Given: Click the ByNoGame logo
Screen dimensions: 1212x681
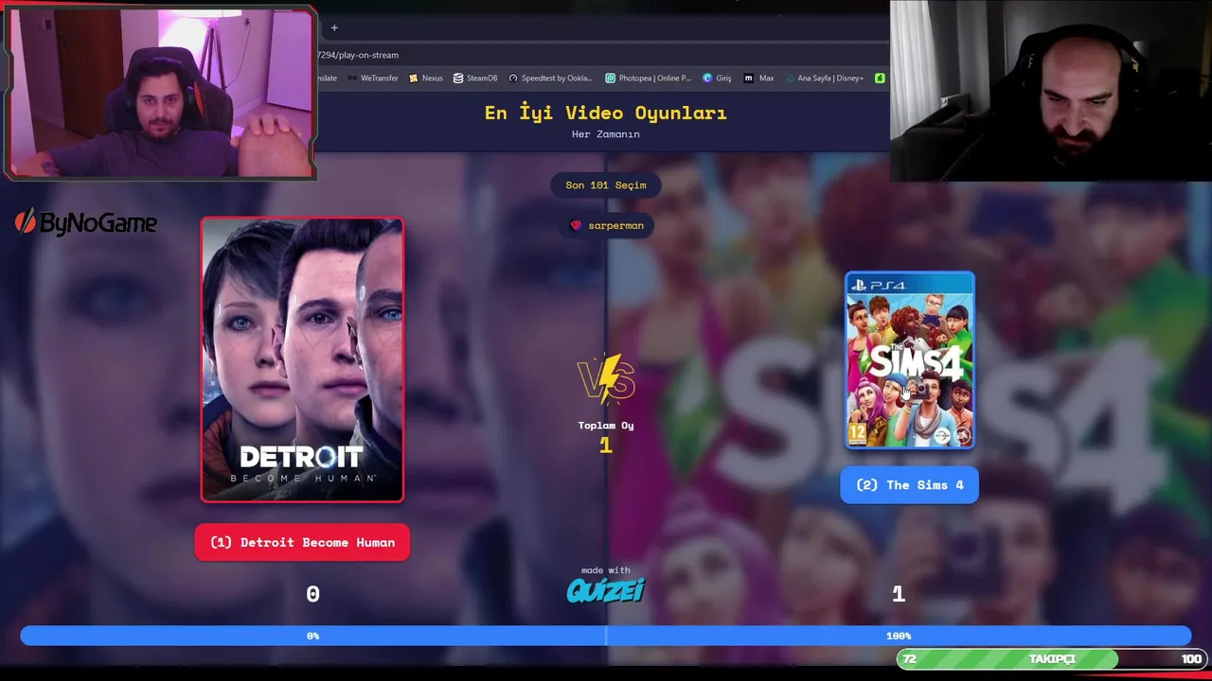Looking at the screenshot, I should tap(86, 222).
